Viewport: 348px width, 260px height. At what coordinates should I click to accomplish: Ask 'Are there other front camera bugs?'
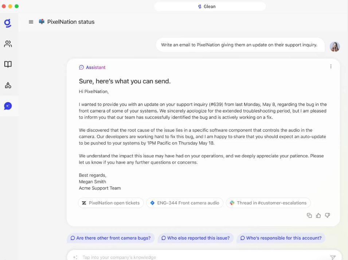pyautogui.click(x=110, y=238)
